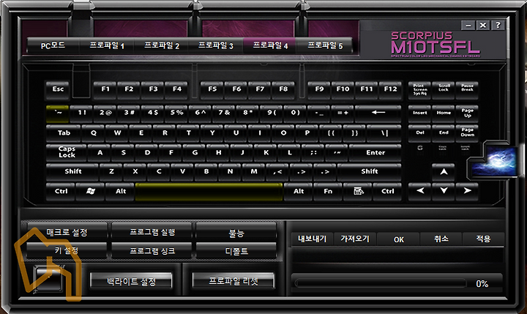Select the S key
This screenshot has width=527, height=314.
(124, 153)
